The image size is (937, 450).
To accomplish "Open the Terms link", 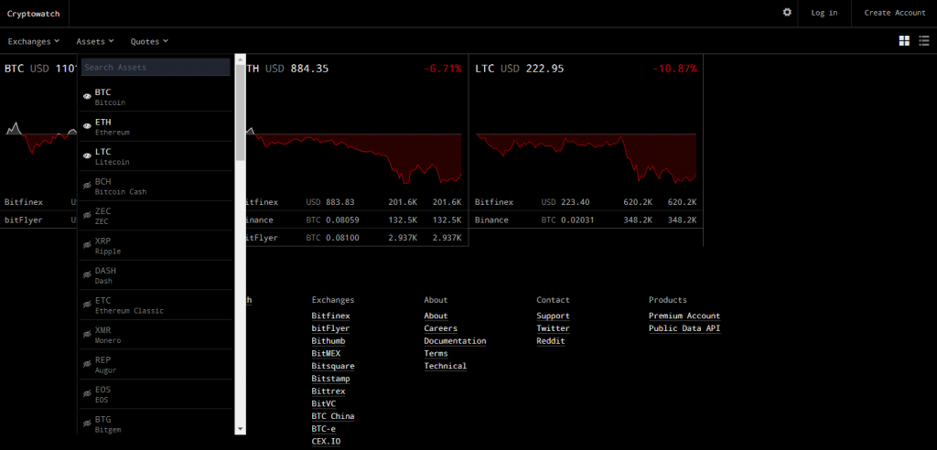I will [x=436, y=353].
